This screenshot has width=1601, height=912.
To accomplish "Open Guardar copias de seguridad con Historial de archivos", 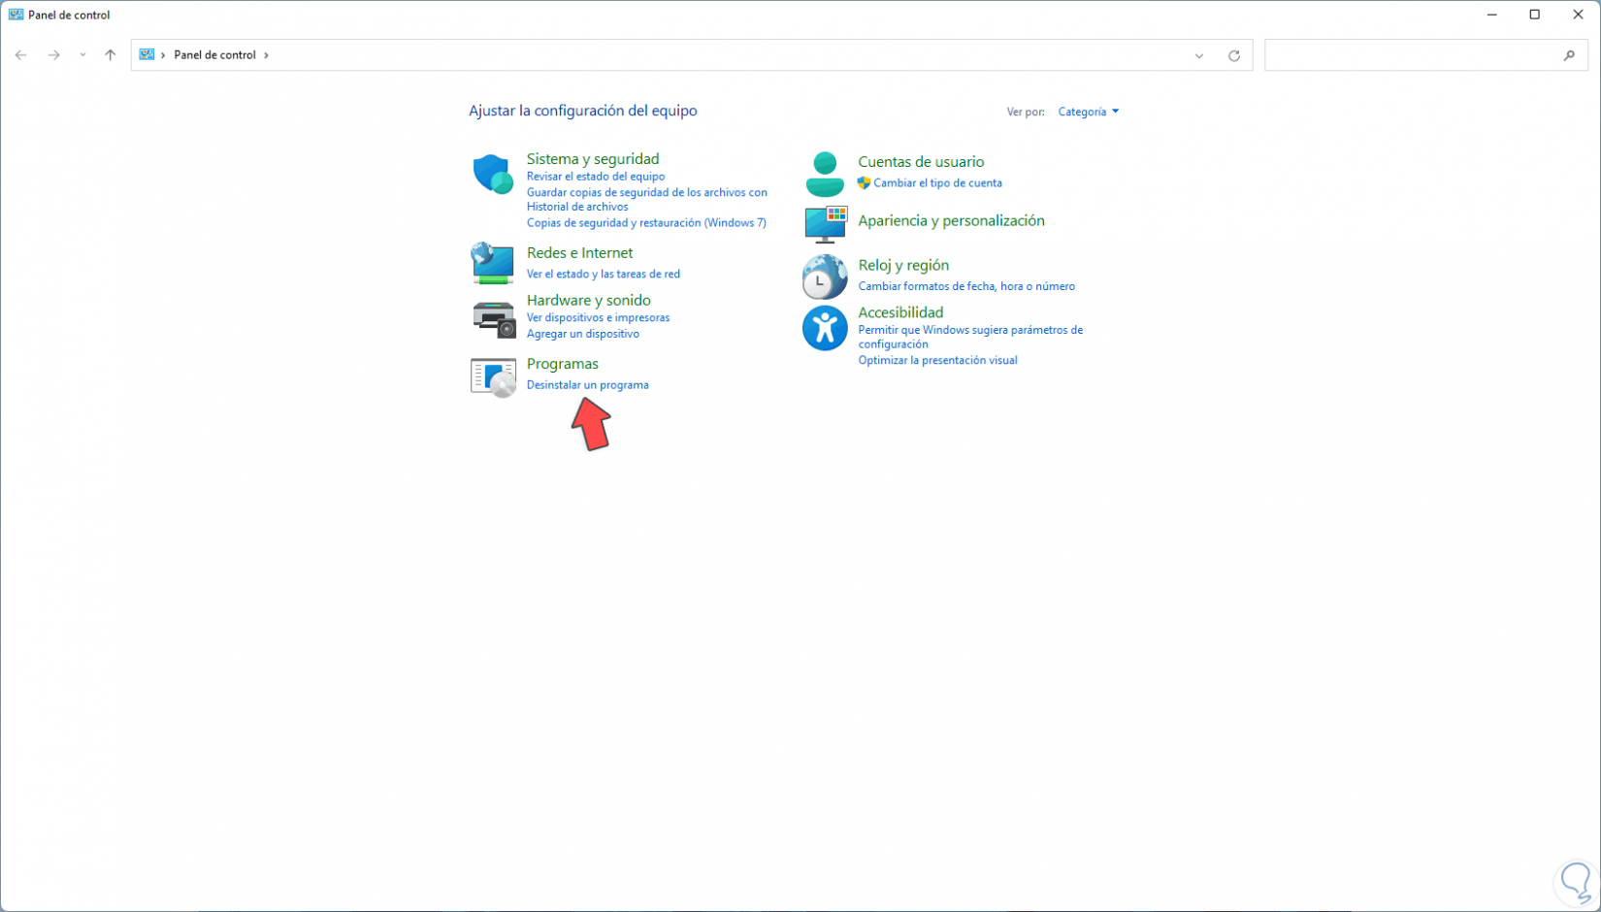I will [647, 199].
